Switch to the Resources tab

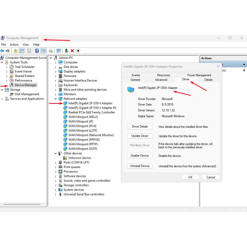point(164,75)
